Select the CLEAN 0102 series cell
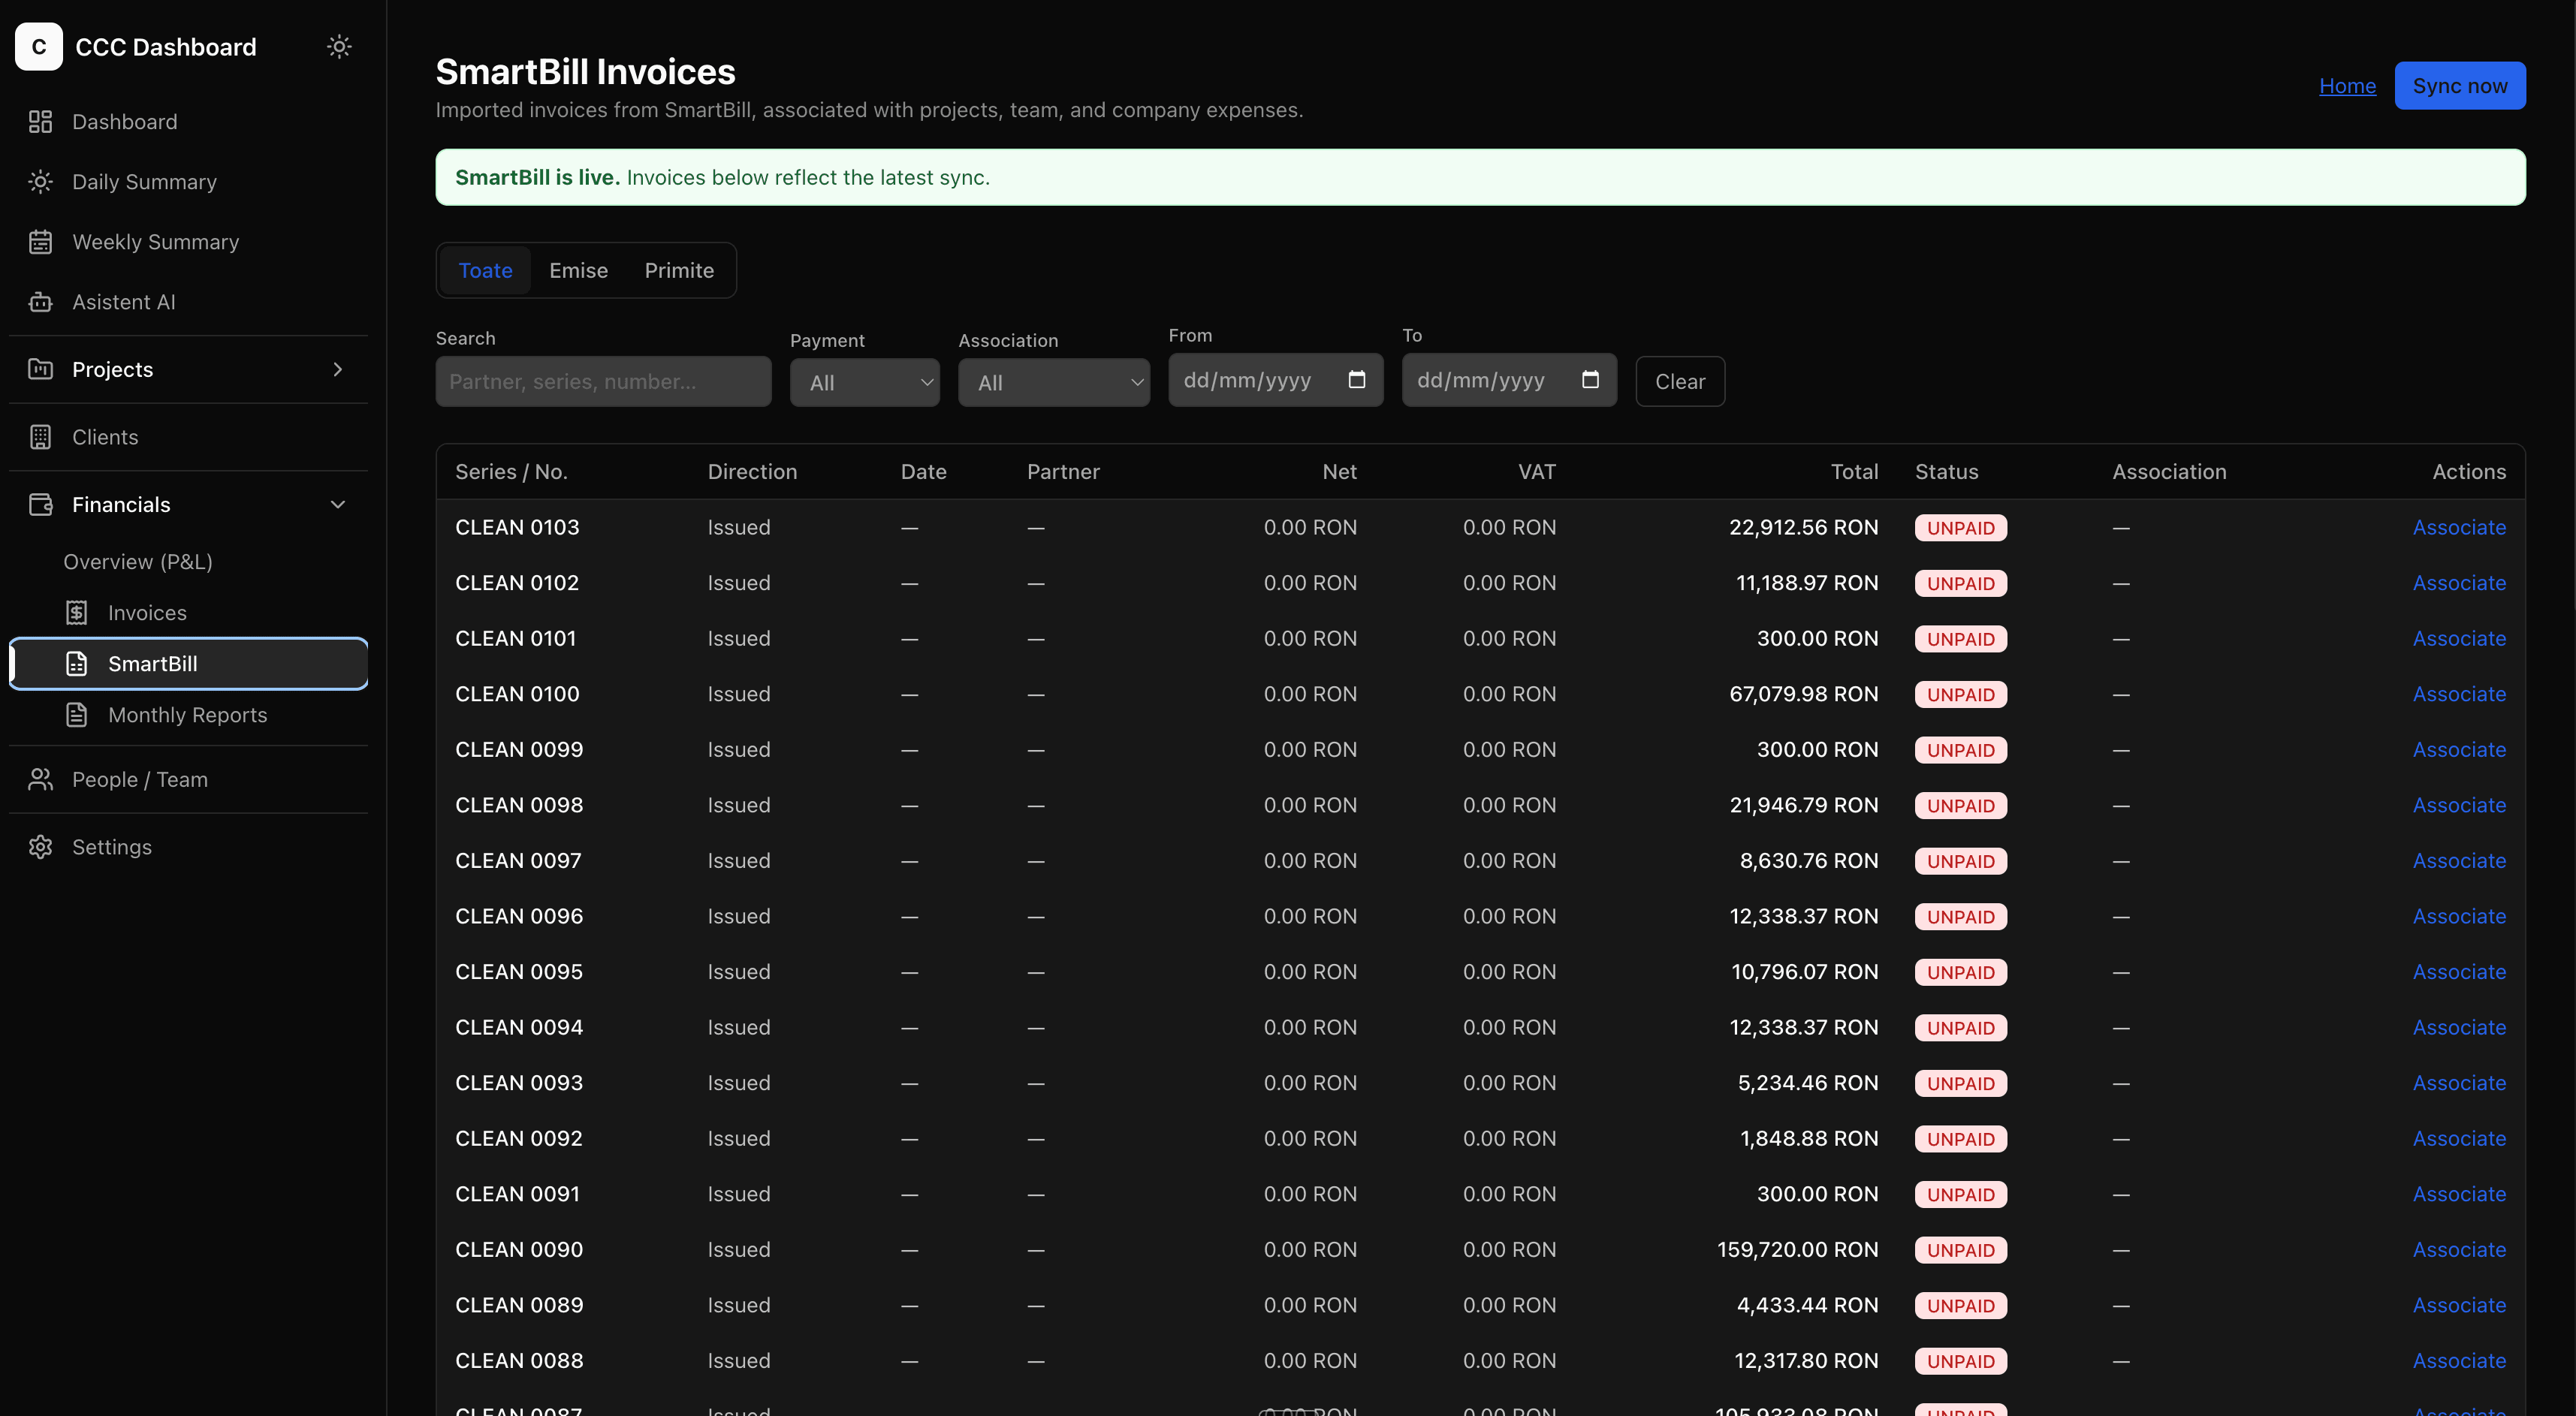The width and height of the screenshot is (2576, 1416). [517, 582]
